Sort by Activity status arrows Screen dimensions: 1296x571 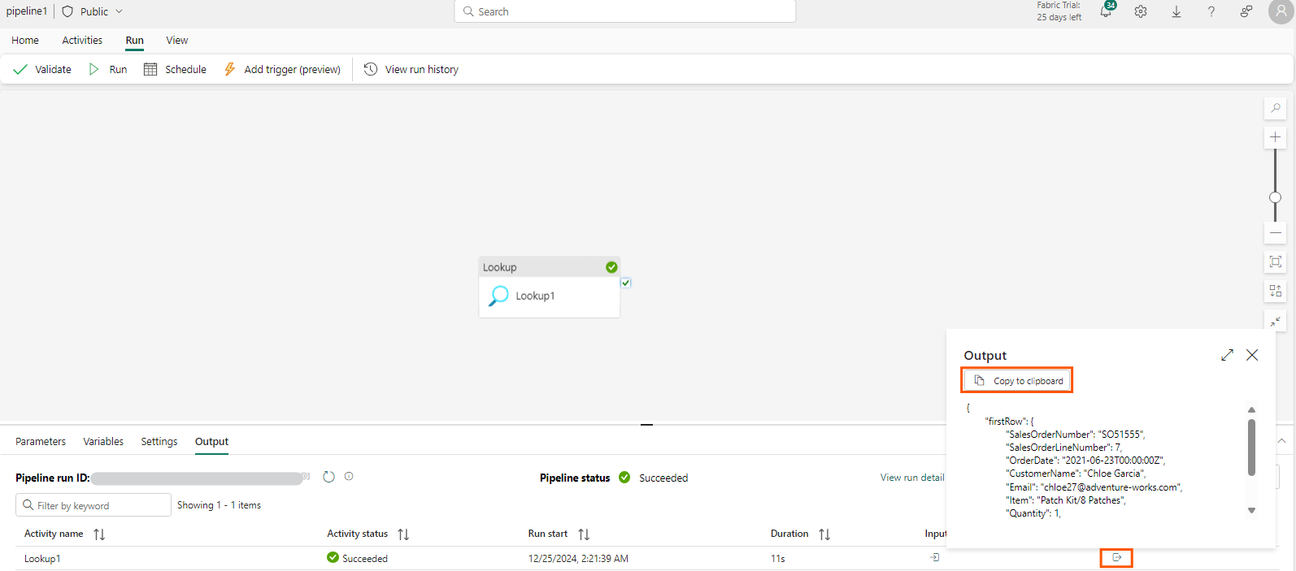click(x=403, y=534)
